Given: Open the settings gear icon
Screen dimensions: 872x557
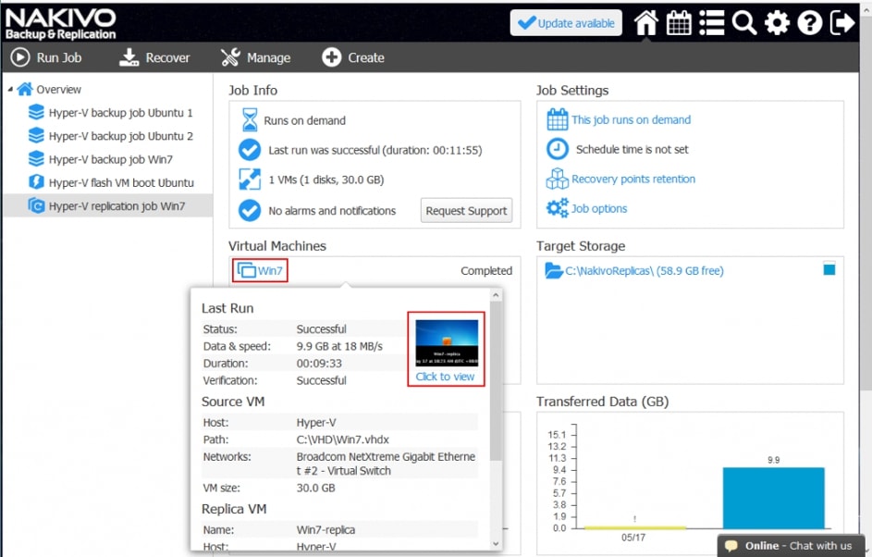Looking at the screenshot, I should click(777, 23).
